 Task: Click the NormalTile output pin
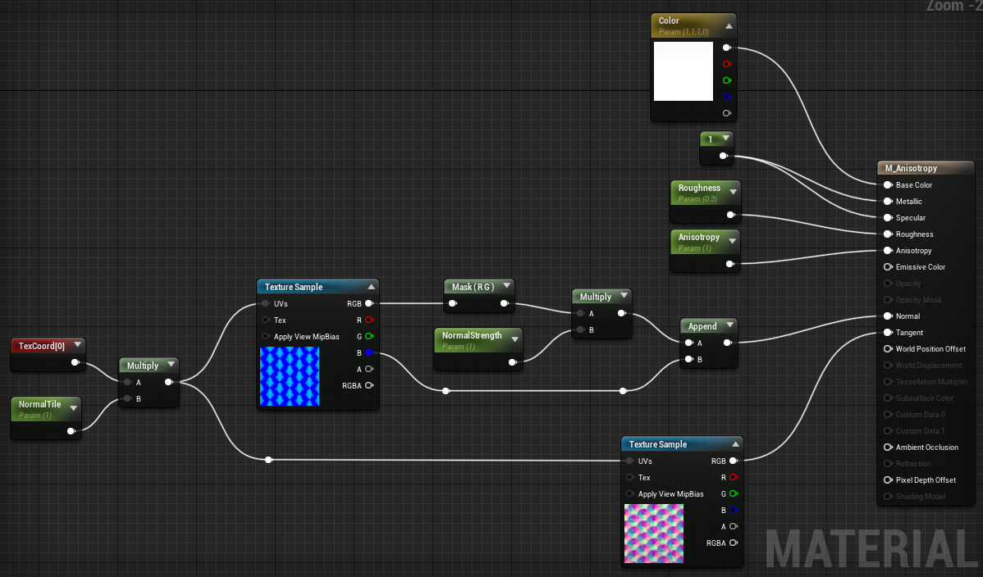click(x=71, y=431)
